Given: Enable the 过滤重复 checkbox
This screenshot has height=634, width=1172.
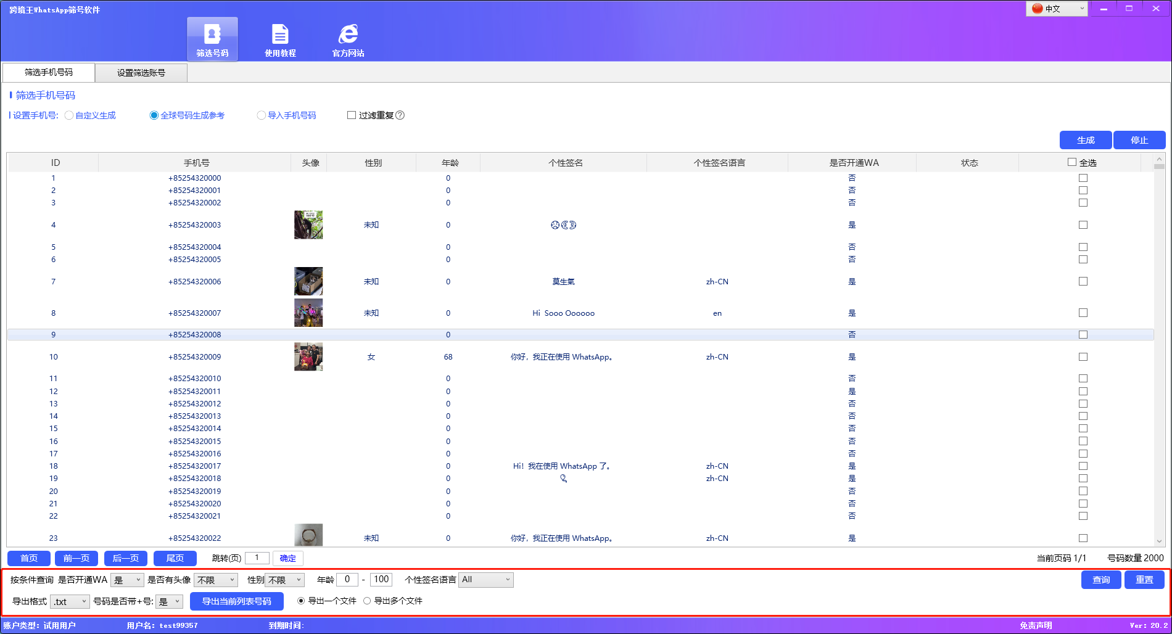Looking at the screenshot, I should tap(352, 115).
